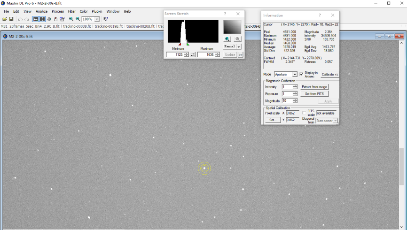
Task: Click the grayscale gradient stretch preview
Action: pyautogui.click(x=232, y=27)
